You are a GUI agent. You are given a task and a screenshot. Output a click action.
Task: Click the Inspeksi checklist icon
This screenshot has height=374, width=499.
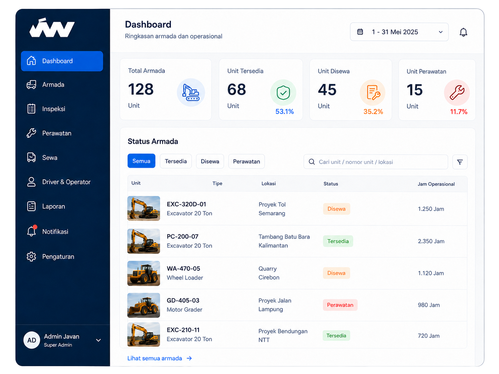(x=31, y=109)
